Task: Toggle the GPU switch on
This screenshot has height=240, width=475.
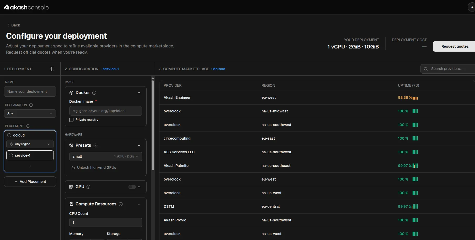Action: coord(132,187)
